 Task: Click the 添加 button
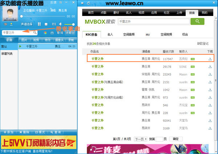[8, 132]
